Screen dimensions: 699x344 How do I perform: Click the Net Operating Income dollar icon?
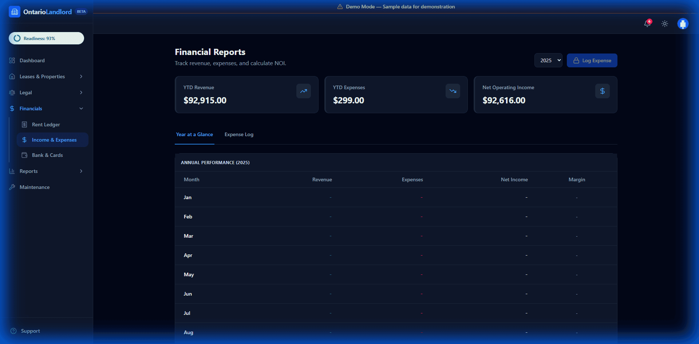point(602,91)
